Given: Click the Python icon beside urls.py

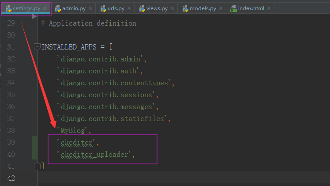Looking at the screenshot, I should point(103,8).
